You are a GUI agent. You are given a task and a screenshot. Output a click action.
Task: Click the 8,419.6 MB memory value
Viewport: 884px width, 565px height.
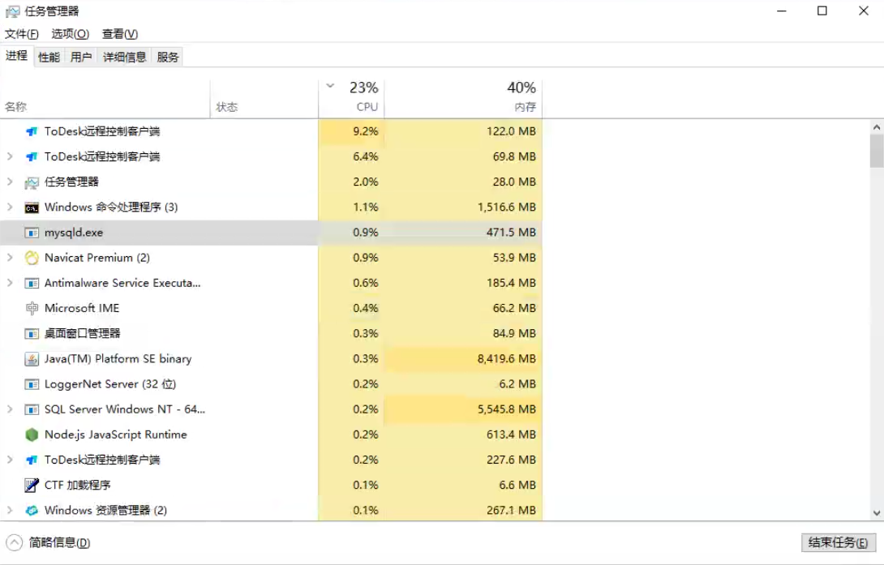[506, 359]
